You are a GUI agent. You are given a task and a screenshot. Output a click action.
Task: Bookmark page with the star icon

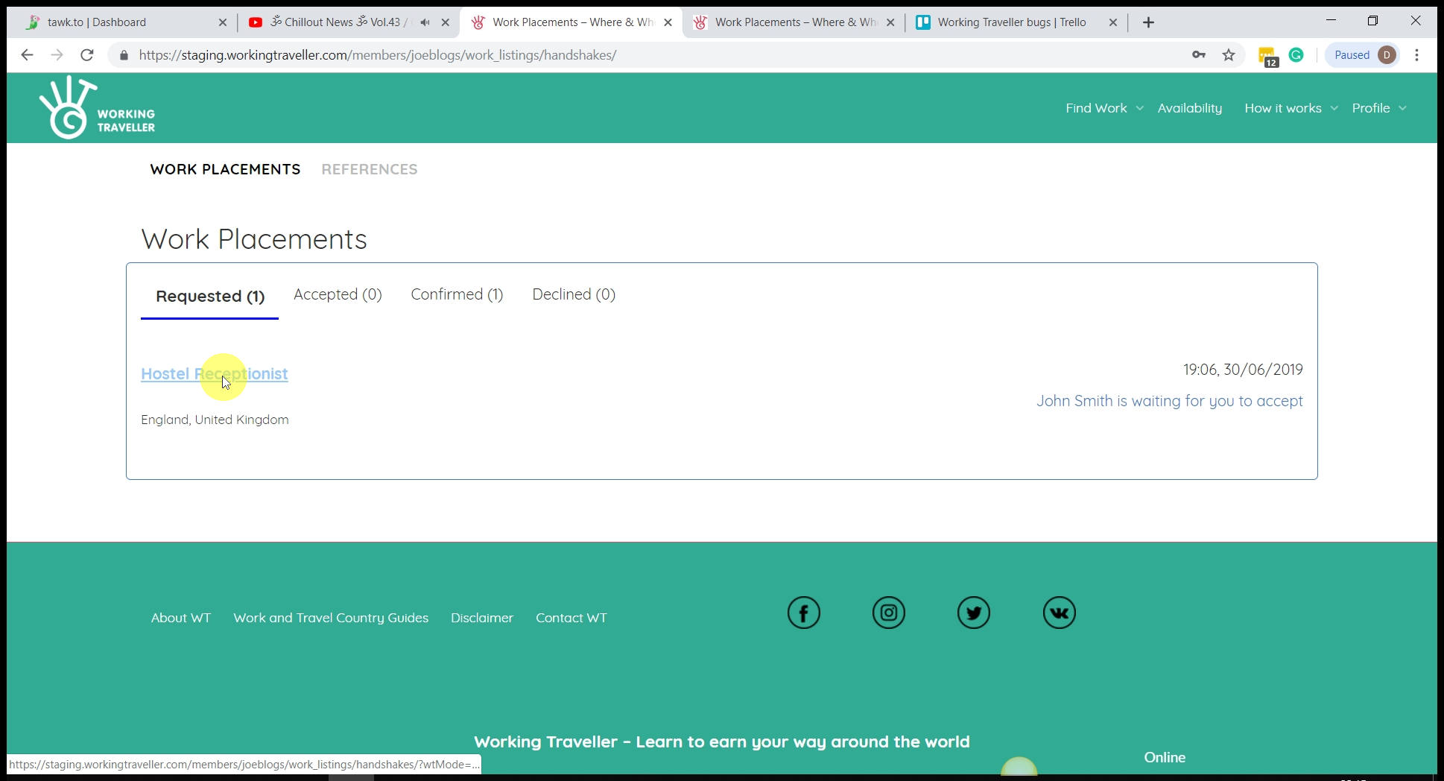tap(1229, 55)
